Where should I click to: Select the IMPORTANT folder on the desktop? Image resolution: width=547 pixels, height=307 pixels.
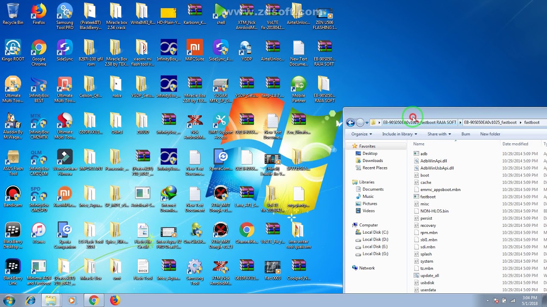pos(91,160)
